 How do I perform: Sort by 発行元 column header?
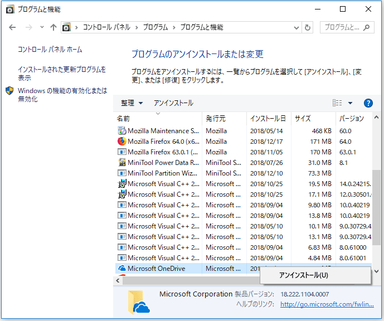[225, 119]
